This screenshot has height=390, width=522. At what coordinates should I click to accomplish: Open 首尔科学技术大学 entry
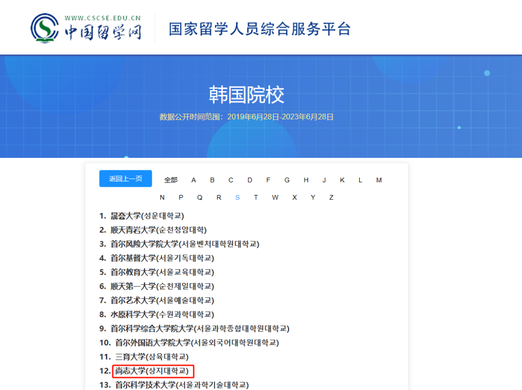click(182, 385)
